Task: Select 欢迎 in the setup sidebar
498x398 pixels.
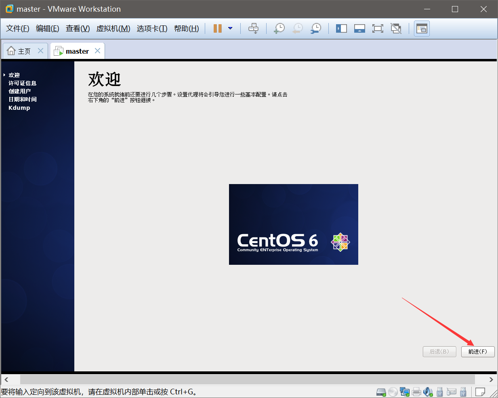Action: click(x=14, y=75)
